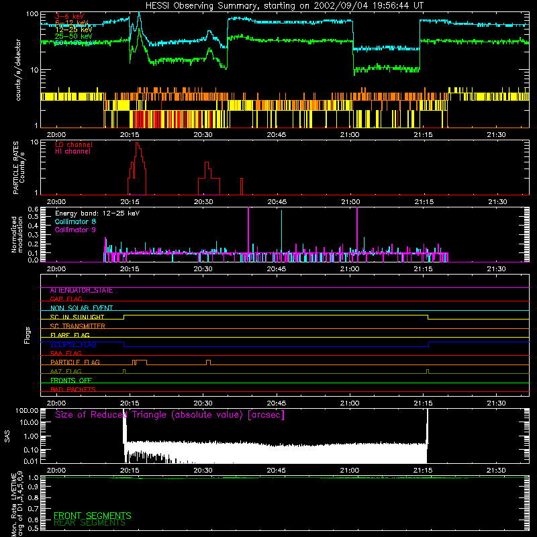Click the HESSI Observing Summary title text
The height and width of the screenshot is (537, 537).
284,6
